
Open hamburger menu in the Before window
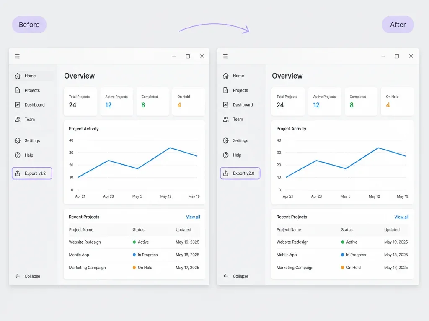tap(17, 56)
